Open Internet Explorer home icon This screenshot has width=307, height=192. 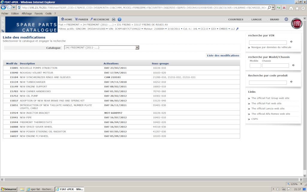[x=291, y=8]
